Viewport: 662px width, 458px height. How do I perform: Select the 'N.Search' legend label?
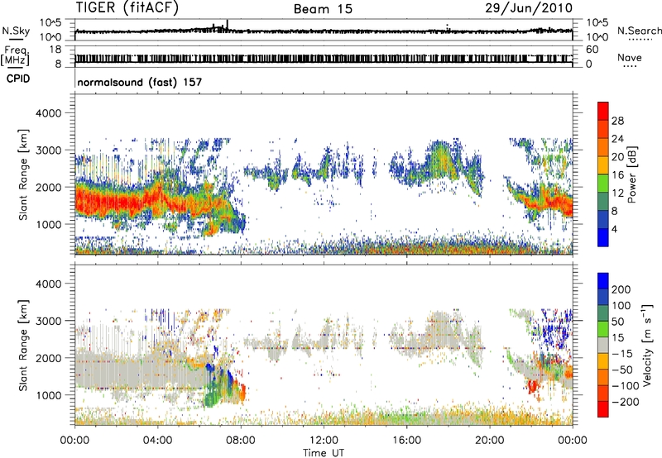pos(639,31)
